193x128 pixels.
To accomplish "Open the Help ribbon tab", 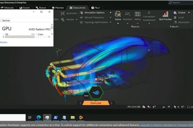I will coord(96,8).
